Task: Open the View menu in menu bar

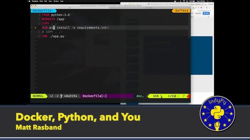Action: click(x=50, y=1)
